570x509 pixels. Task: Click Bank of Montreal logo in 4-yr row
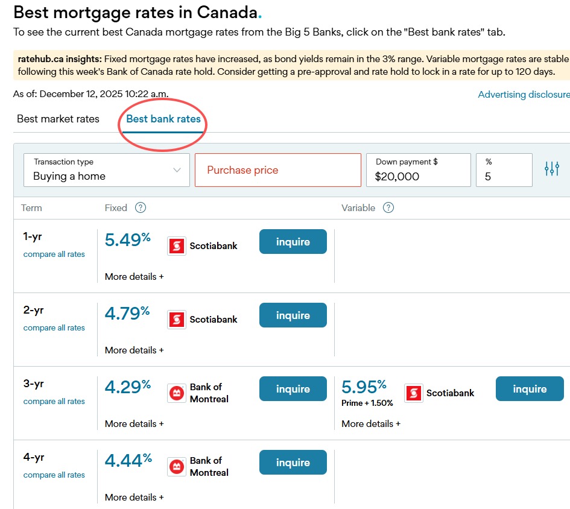[x=177, y=467]
